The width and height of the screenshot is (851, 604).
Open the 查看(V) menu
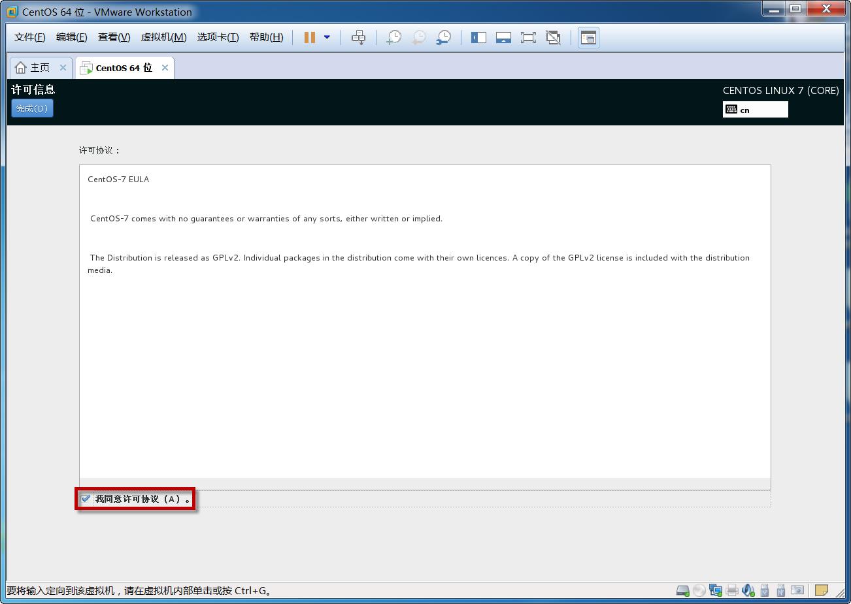pos(114,37)
